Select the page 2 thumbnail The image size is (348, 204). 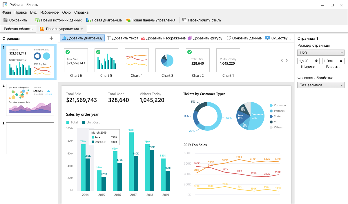tap(30, 100)
